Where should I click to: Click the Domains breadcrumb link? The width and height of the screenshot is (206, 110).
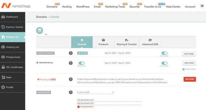coord(41,17)
